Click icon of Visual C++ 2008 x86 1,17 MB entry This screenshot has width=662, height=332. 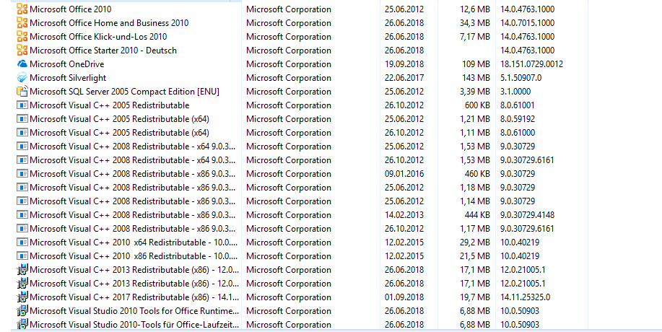pos(22,228)
